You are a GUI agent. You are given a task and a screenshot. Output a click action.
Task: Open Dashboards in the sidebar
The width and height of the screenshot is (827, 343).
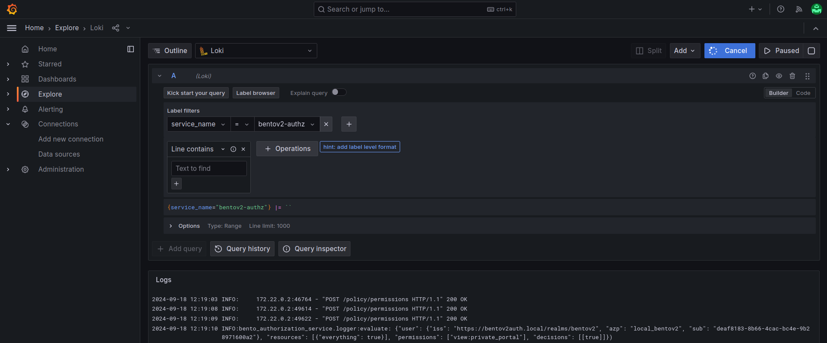point(57,79)
